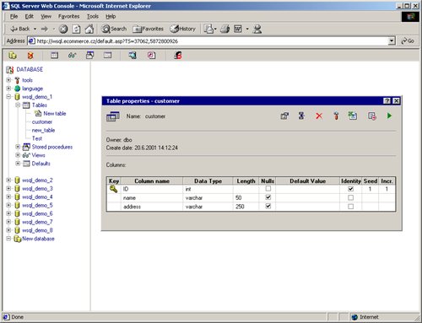Click the stored procedure toolbar icon
The height and width of the screenshot is (323, 422).
(90, 55)
